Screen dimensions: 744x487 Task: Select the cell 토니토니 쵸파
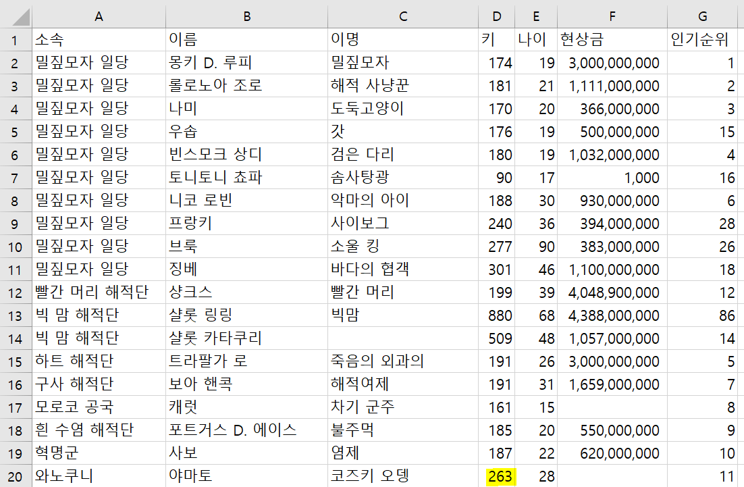pyautogui.click(x=246, y=178)
